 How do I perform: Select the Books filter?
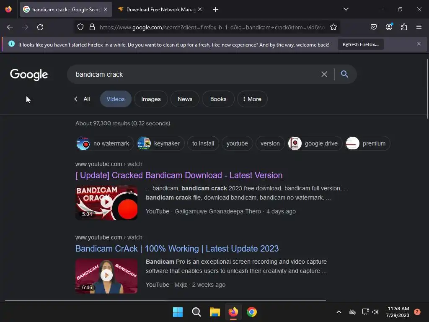click(218, 99)
